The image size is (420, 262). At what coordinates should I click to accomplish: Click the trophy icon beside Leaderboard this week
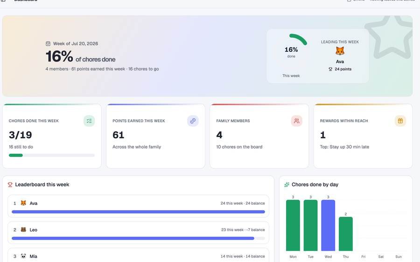[x=10, y=185]
